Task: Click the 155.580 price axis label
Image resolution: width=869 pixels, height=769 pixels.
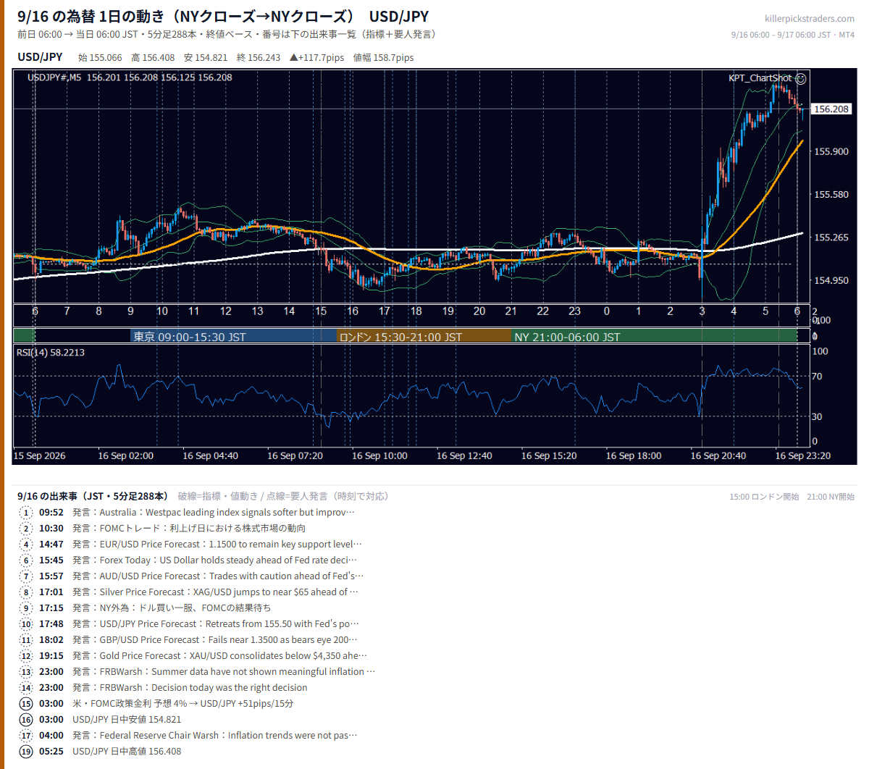Action: click(831, 194)
